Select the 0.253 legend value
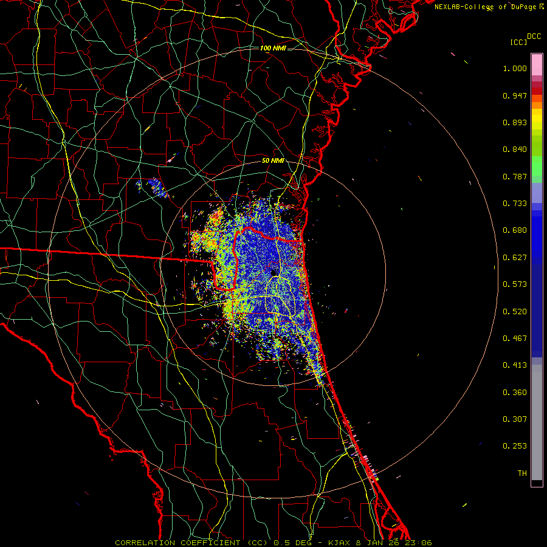 tap(515, 446)
